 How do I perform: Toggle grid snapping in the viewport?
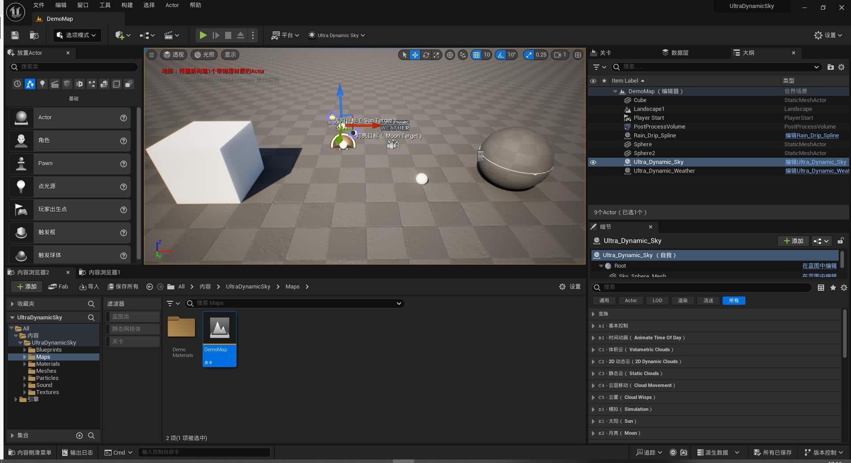coord(476,55)
